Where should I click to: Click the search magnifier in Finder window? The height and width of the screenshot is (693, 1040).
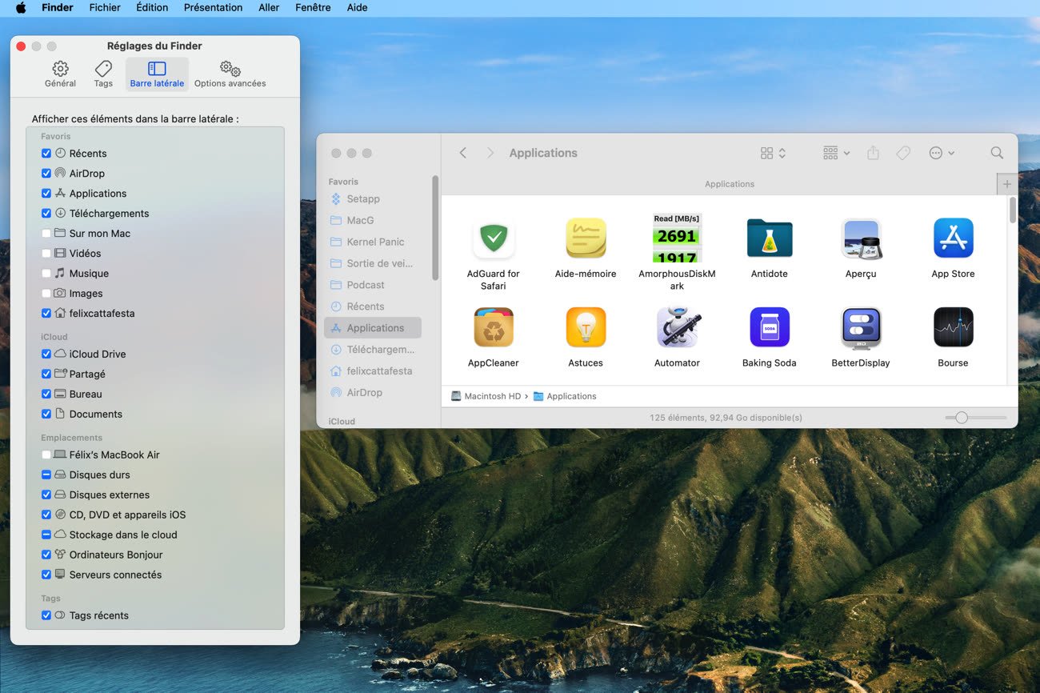tap(997, 153)
